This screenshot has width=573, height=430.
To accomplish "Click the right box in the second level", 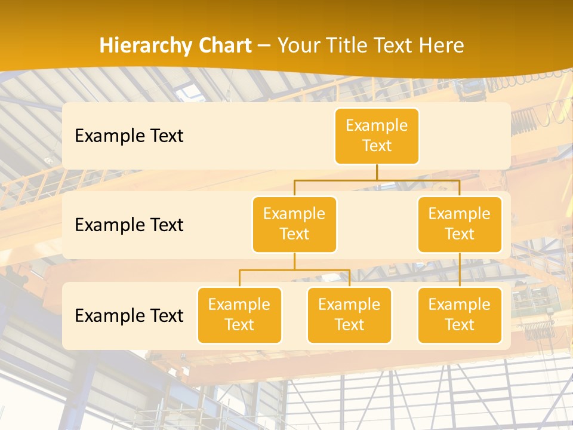I will click(x=460, y=224).
